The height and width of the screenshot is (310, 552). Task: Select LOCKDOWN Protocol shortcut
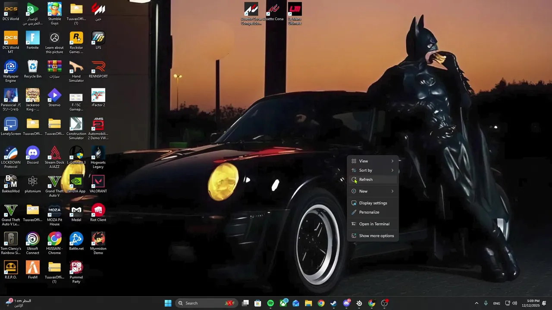coord(11,157)
